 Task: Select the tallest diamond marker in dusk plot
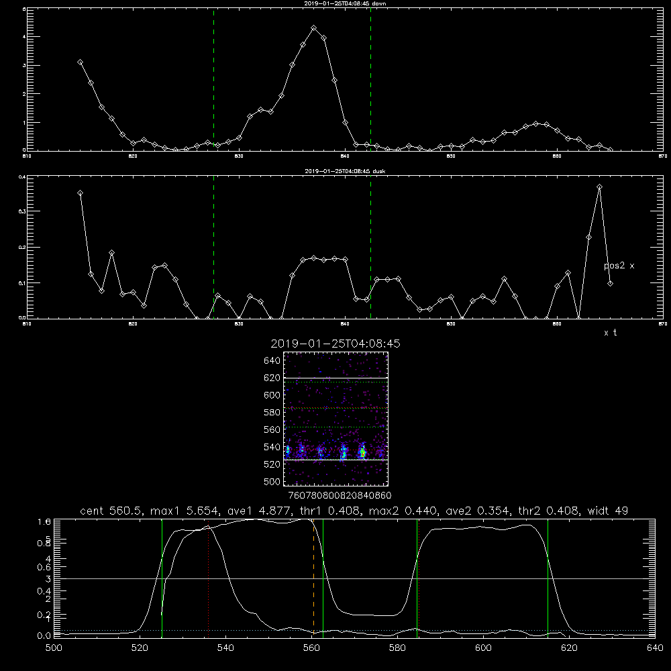pos(599,187)
